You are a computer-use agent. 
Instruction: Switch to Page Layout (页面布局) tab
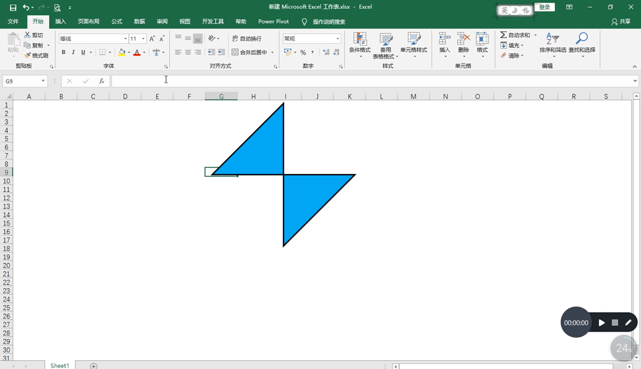89,21
